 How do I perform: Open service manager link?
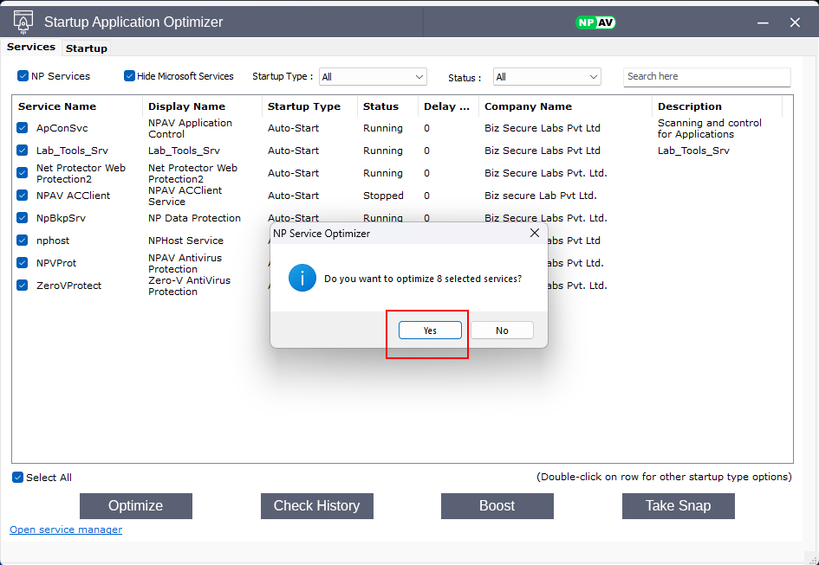click(x=66, y=530)
